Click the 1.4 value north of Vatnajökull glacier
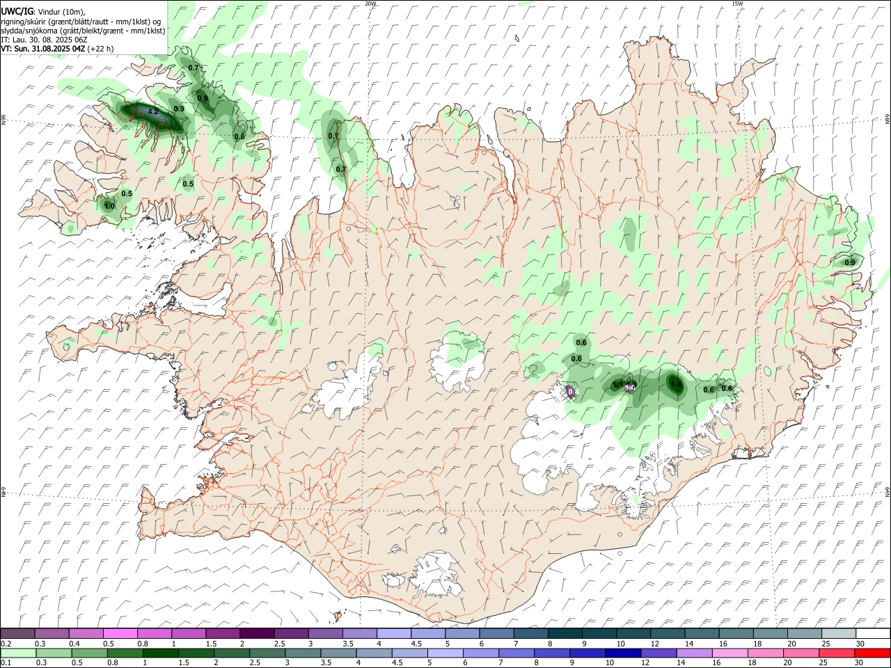The image size is (891, 668). 675,383
